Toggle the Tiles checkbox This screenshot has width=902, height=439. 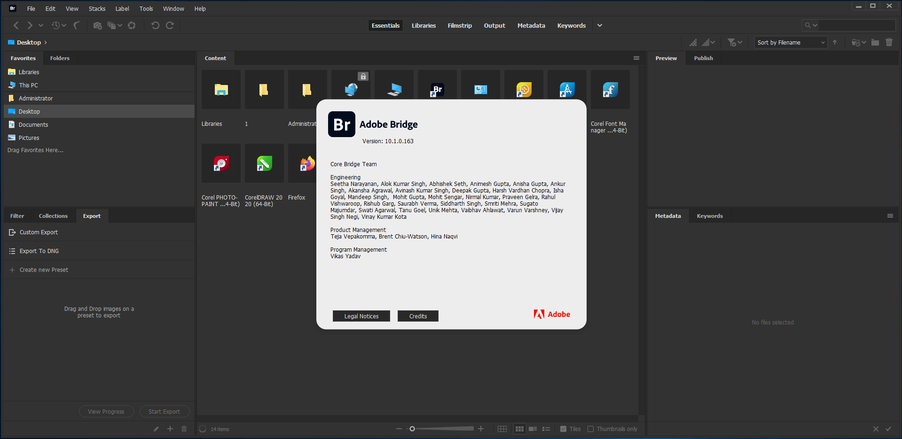click(x=563, y=429)
